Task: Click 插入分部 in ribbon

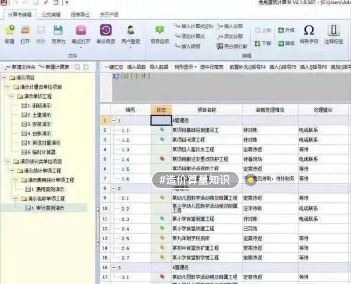Action: coord(230,27)
